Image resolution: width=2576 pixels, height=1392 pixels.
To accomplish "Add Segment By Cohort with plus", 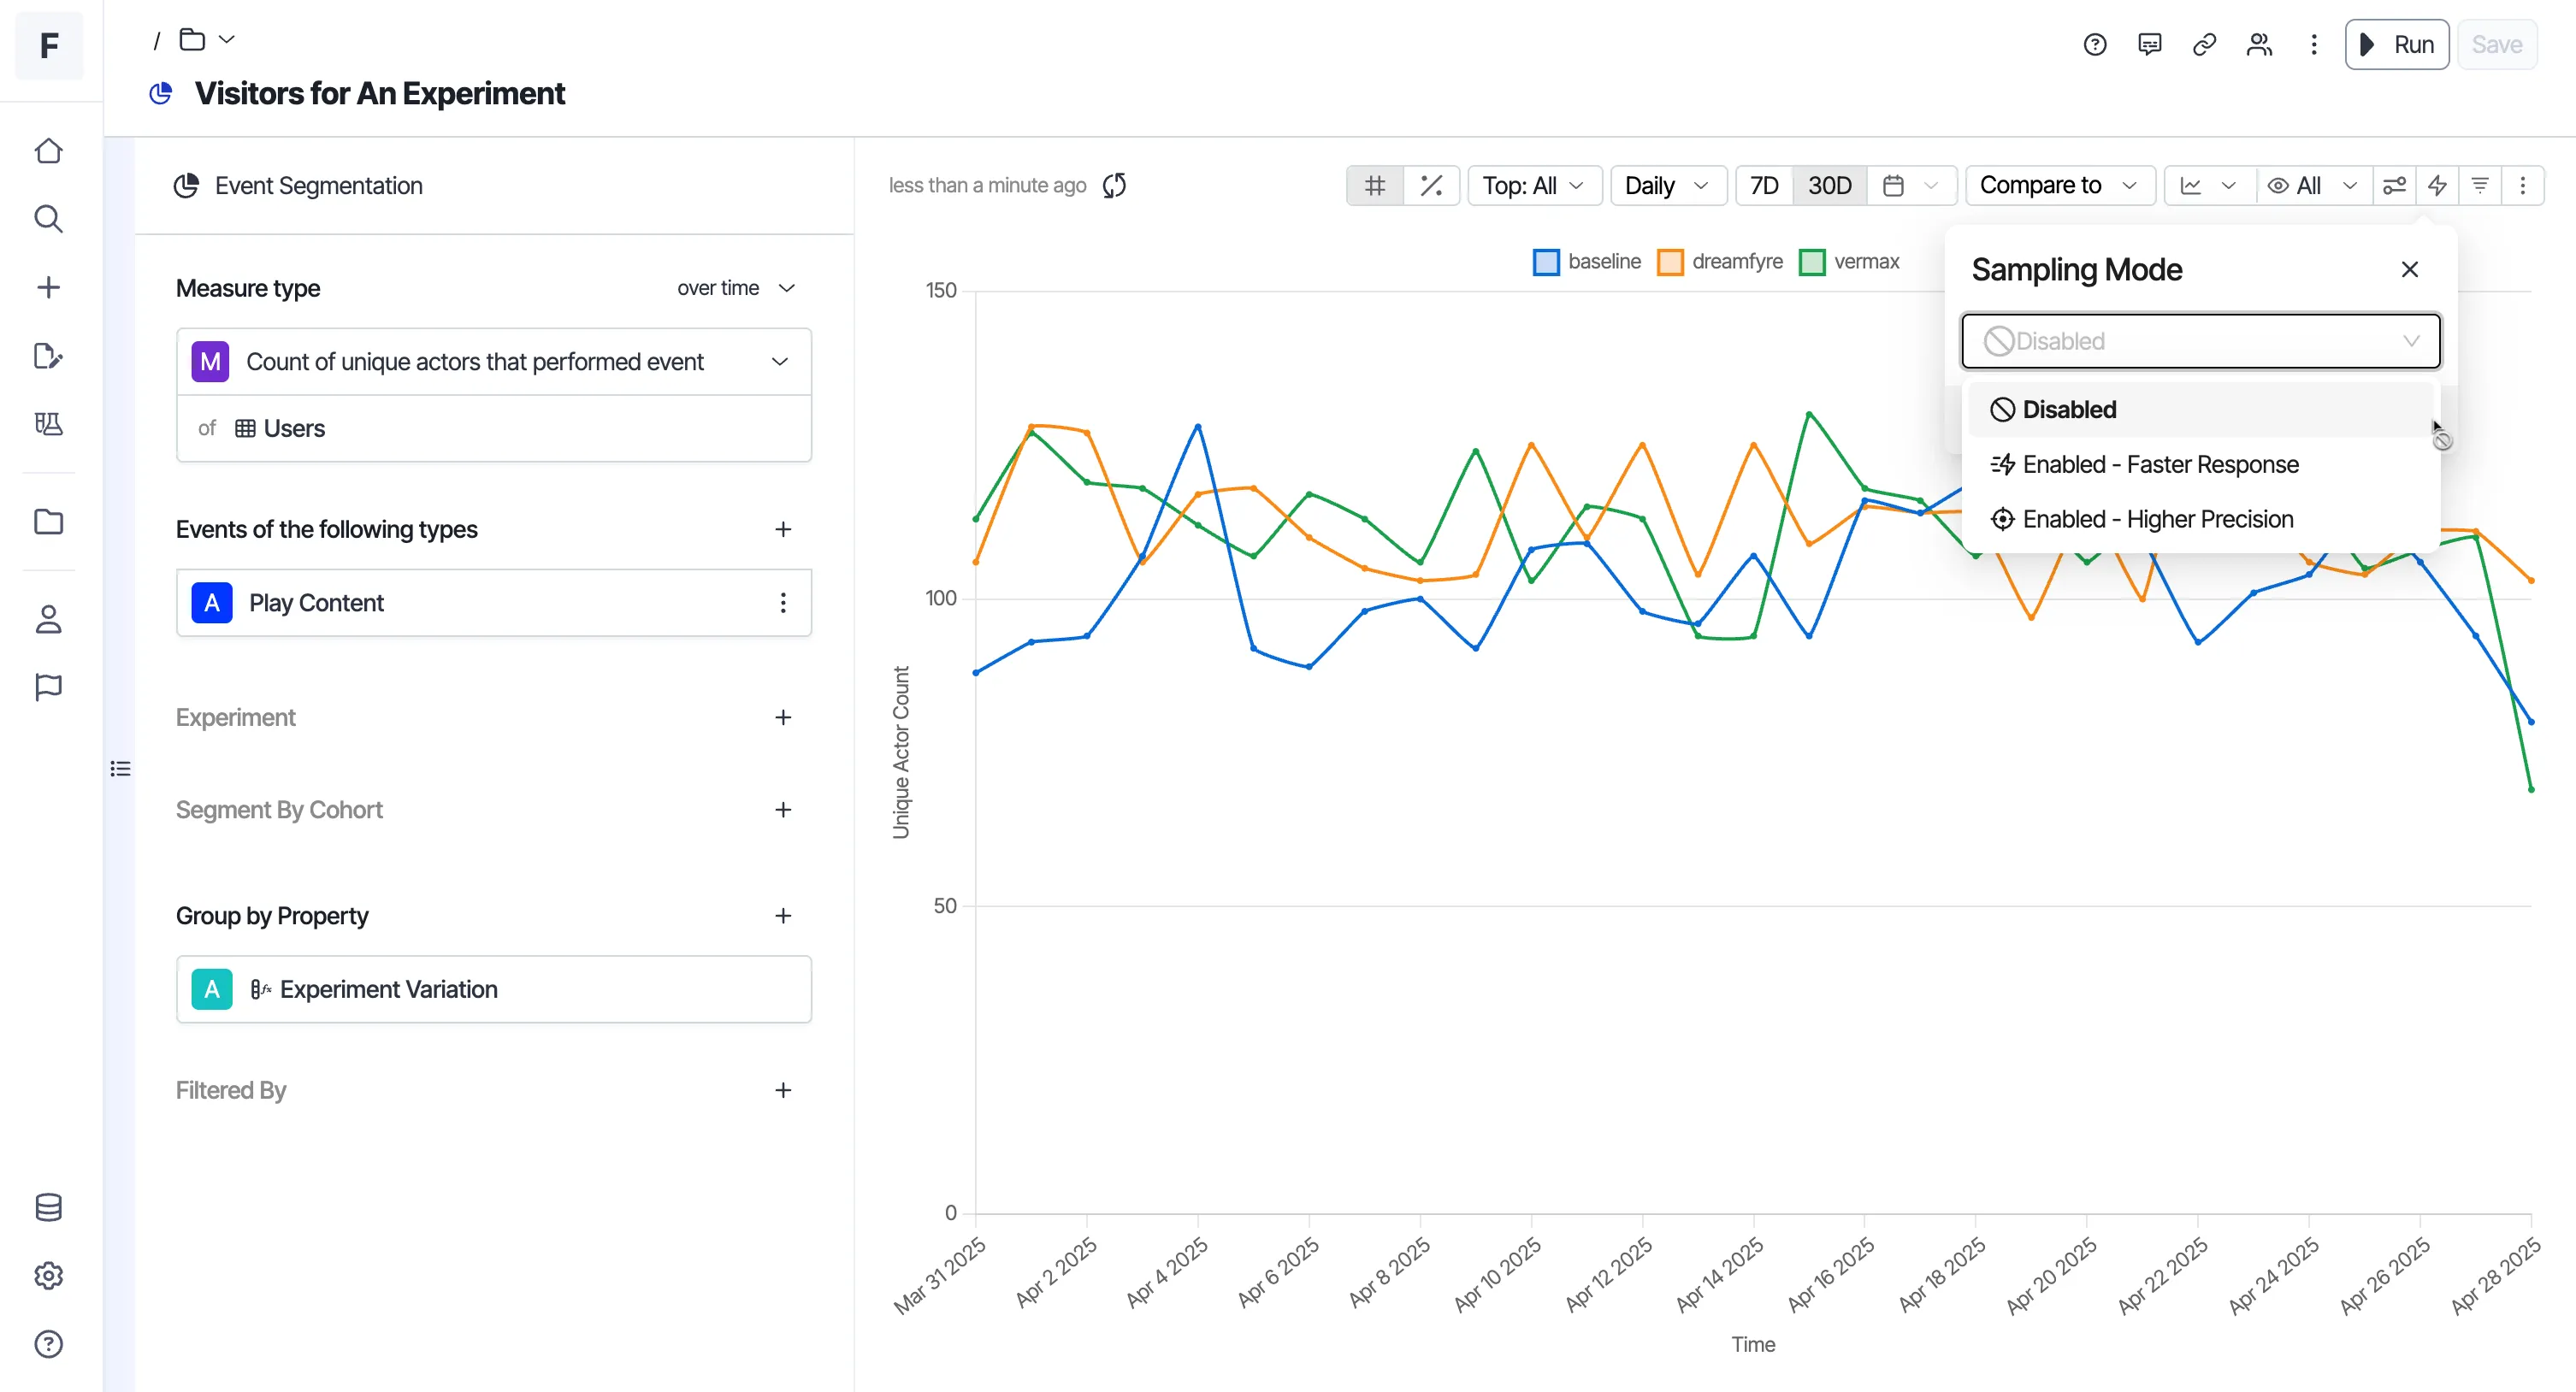I will [x=783, y=810].
